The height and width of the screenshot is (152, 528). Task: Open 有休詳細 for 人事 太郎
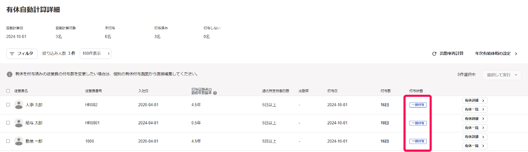(475, 101)
